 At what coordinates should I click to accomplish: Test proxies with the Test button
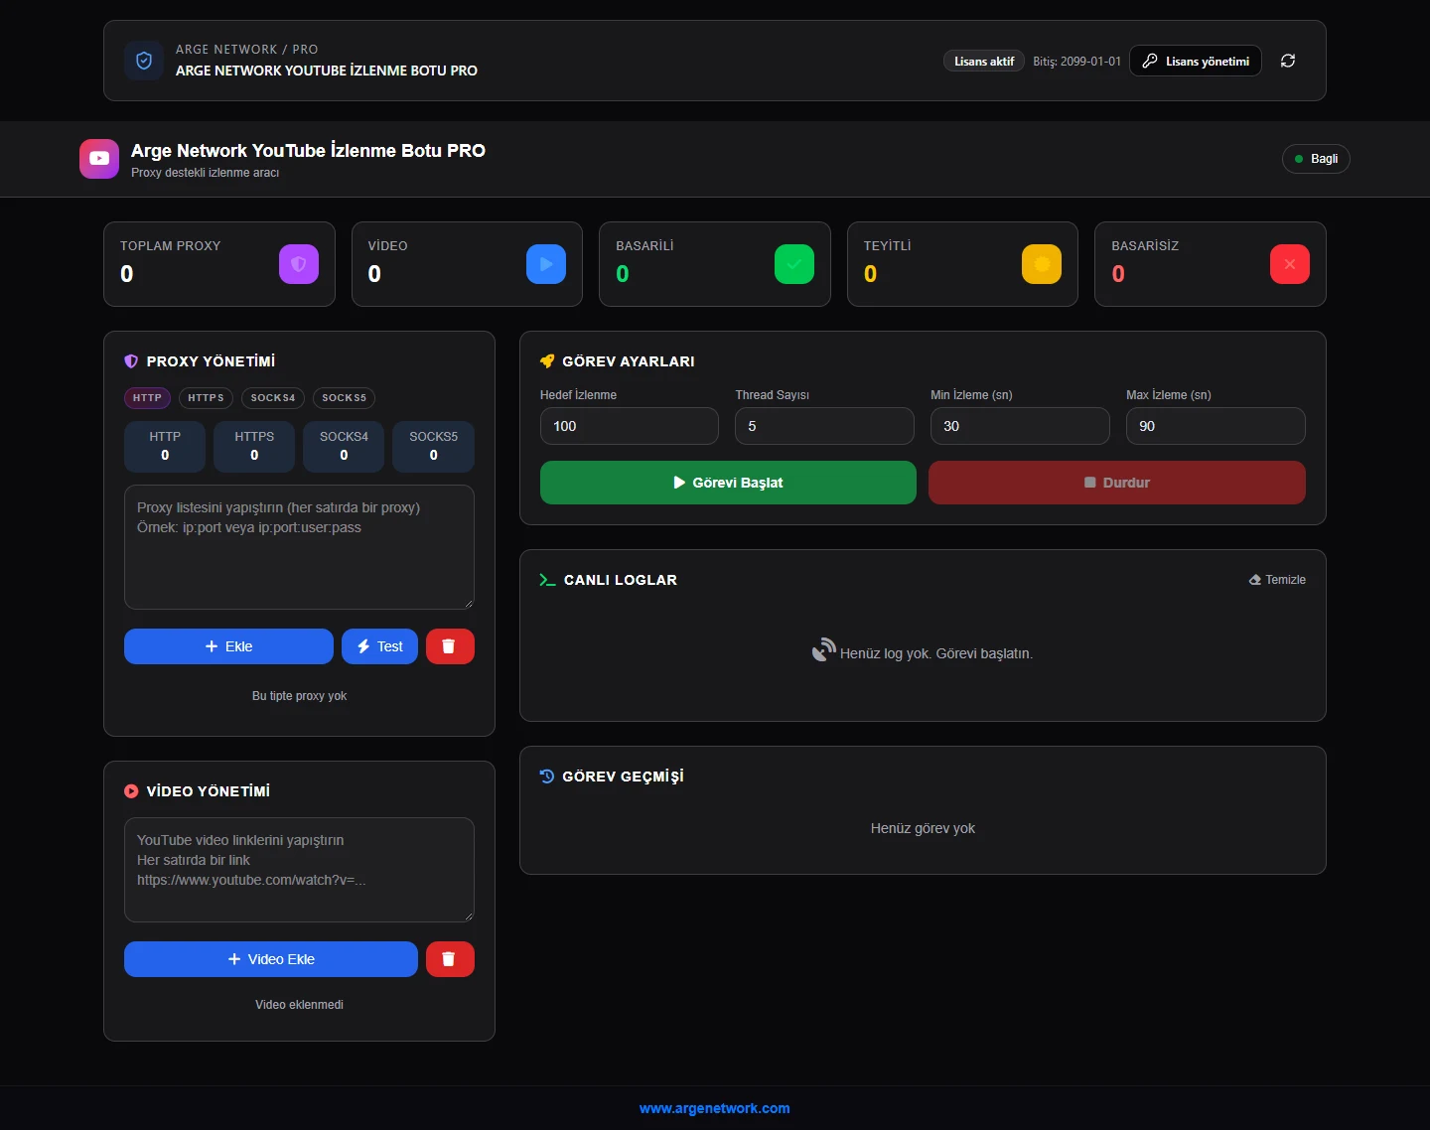pyautogui.click(x=379, y=646)
